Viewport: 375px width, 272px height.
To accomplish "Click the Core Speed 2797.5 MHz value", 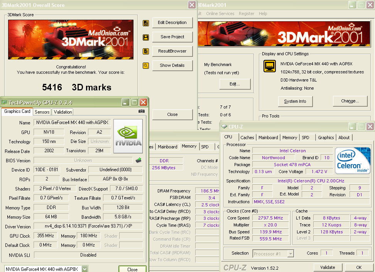I will (270, 218).
